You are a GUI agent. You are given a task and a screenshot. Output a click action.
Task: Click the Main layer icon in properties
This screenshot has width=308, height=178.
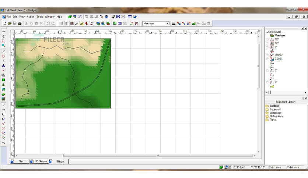click(x=272, y=35)
